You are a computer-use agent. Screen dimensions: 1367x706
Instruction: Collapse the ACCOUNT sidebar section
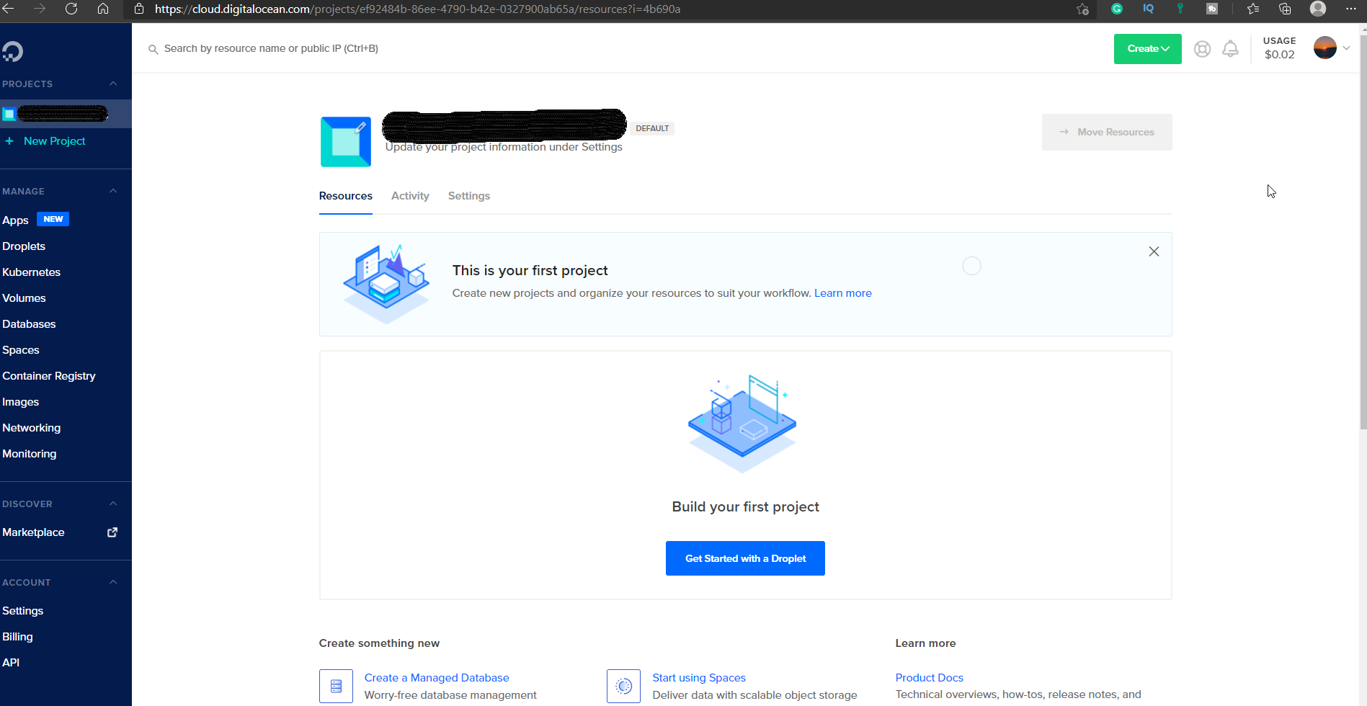113,582
